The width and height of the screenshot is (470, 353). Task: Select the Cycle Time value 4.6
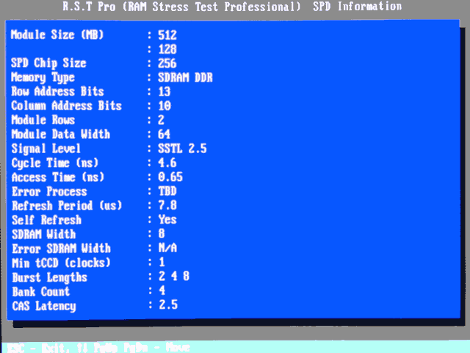[167, 163]
